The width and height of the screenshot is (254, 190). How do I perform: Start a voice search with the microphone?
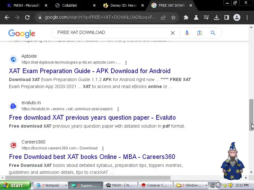(x=187, y=33)
